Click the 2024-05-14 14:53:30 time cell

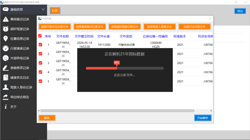tap(85, 45)
